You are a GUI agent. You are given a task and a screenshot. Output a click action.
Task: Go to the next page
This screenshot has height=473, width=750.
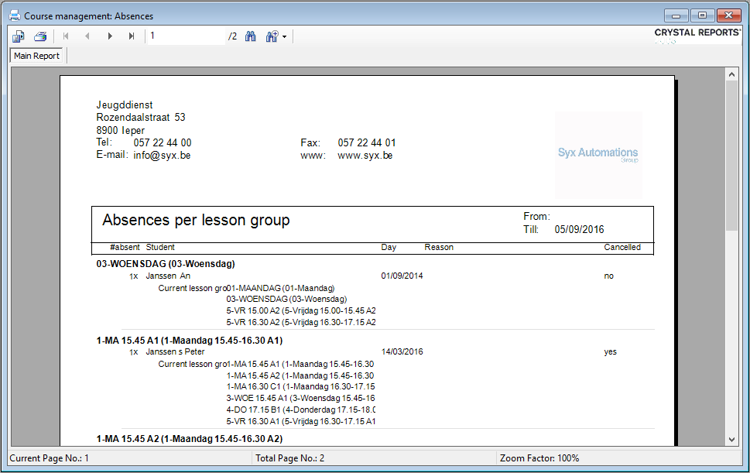(110, 36)
